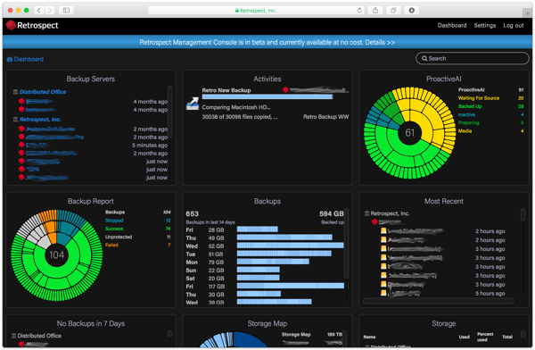
Task: Open the beta Details >> banner link
Action: (380, 42)
